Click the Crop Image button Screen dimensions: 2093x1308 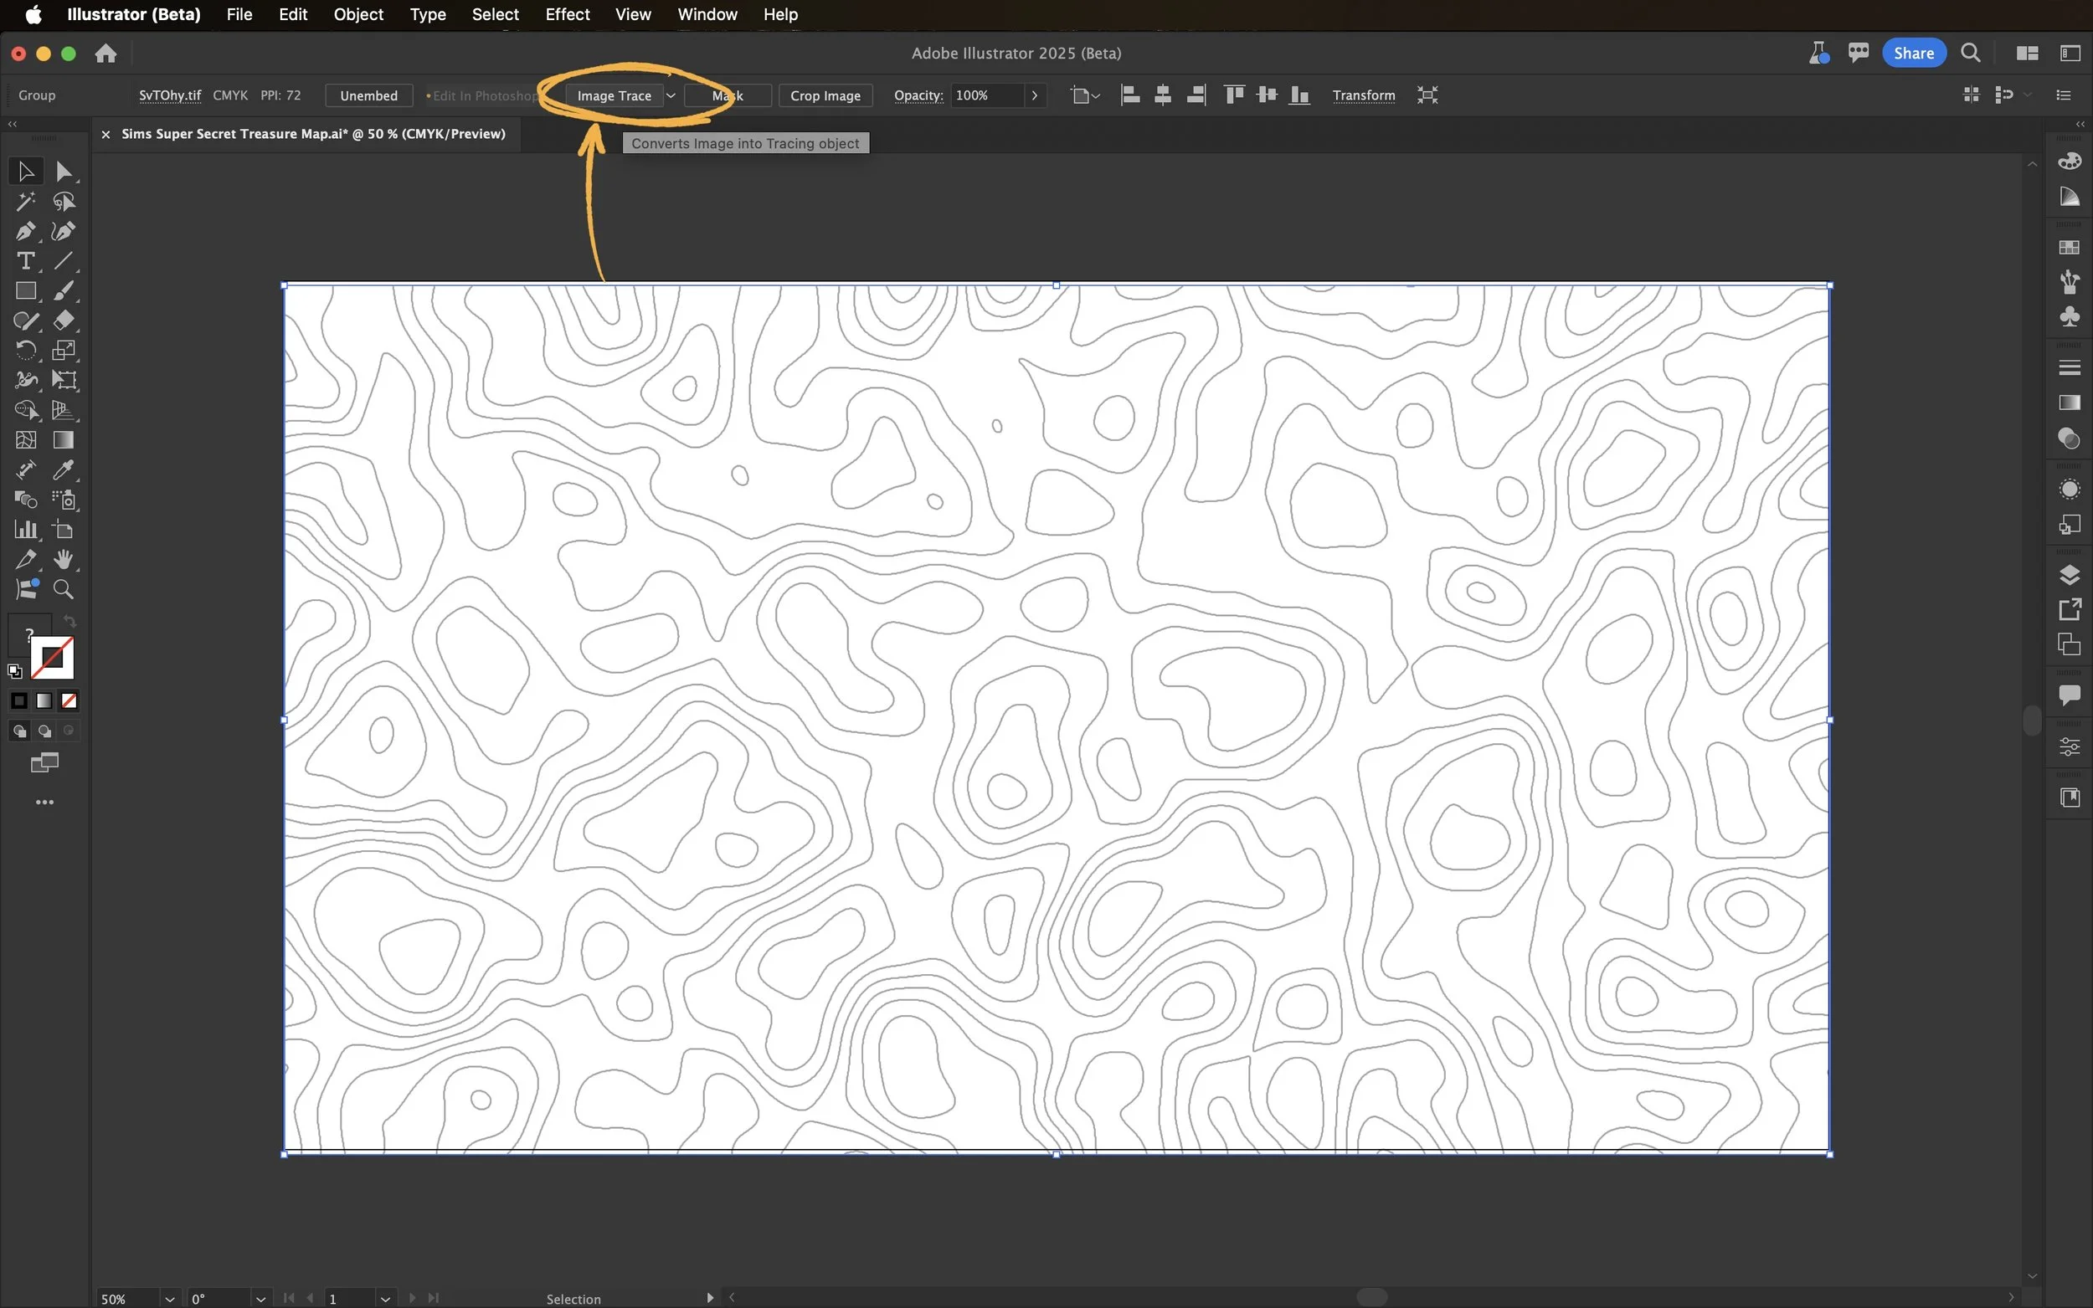tap(825, 95)
